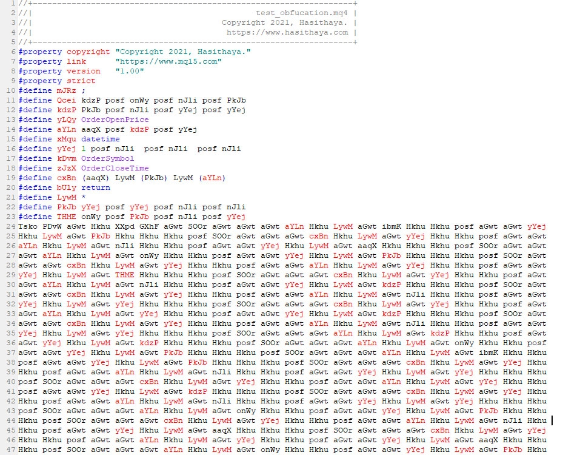Click the red kdzP token on line 14
The image size is (580, 455).
(139, 129)
